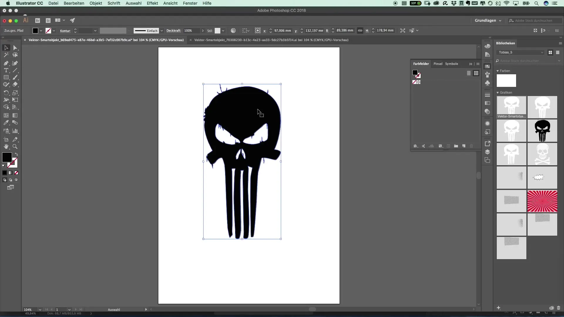Swap fill and stroke colors
564x317 pixels.
tap(16, 154)
